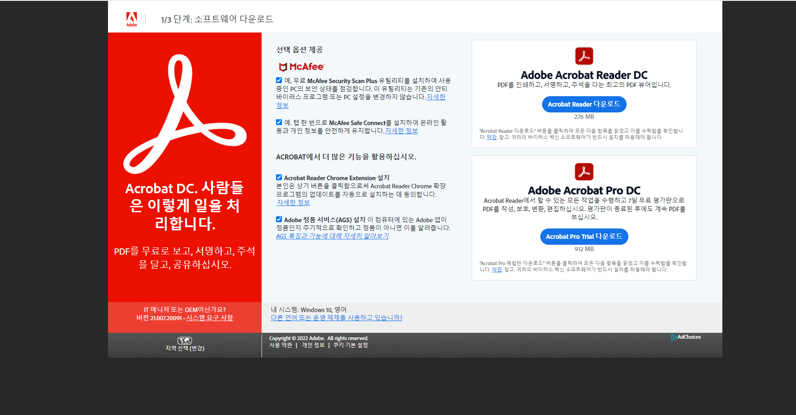Click the Adobe Acrobat Pro DC heading
Image resolution: width=796 pixels, height=415 pixels.
click(584, 191)
